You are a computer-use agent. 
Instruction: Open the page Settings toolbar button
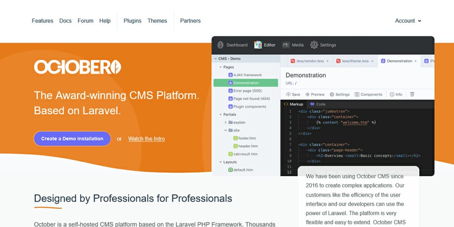(x=340, y=94)
